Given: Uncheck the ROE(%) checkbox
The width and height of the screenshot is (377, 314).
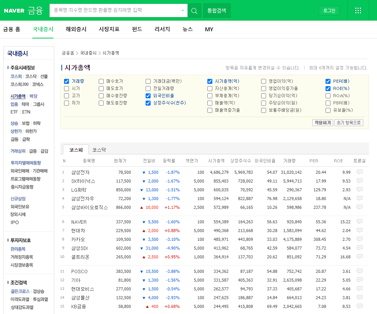Looking at the screenshot, I should tap(328, 88).
